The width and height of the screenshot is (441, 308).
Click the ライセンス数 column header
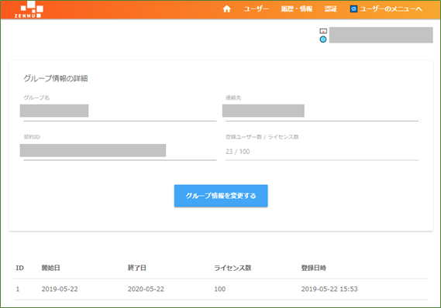click(233, 268)
